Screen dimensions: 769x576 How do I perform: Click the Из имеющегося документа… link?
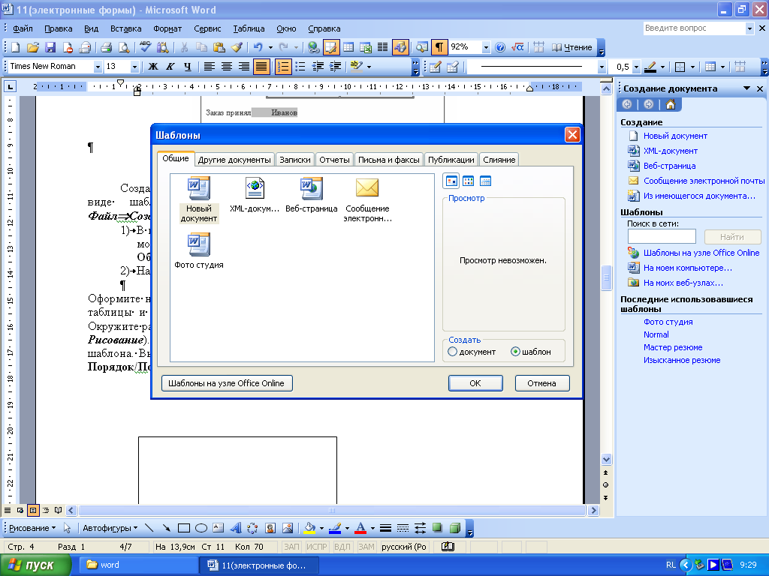(x=699, y=196)
